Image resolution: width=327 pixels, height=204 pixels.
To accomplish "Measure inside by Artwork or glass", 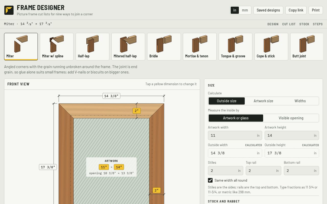I will pos(236,118).
